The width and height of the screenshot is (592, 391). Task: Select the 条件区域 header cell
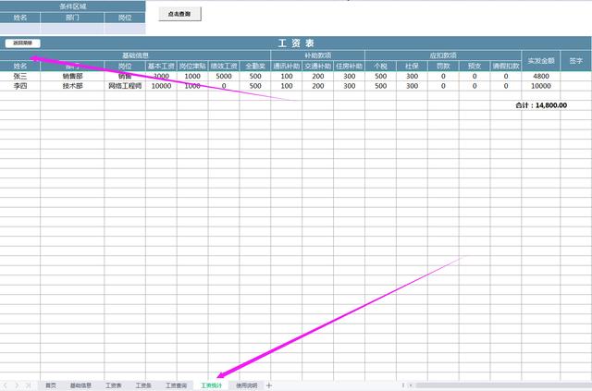(72, 6)
